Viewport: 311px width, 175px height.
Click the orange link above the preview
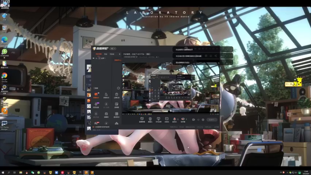[x=118, y=60]
